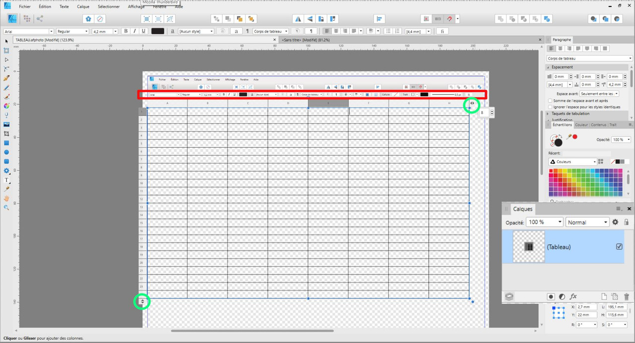
Task: Open the Édition menu
Action: (45, 6)
